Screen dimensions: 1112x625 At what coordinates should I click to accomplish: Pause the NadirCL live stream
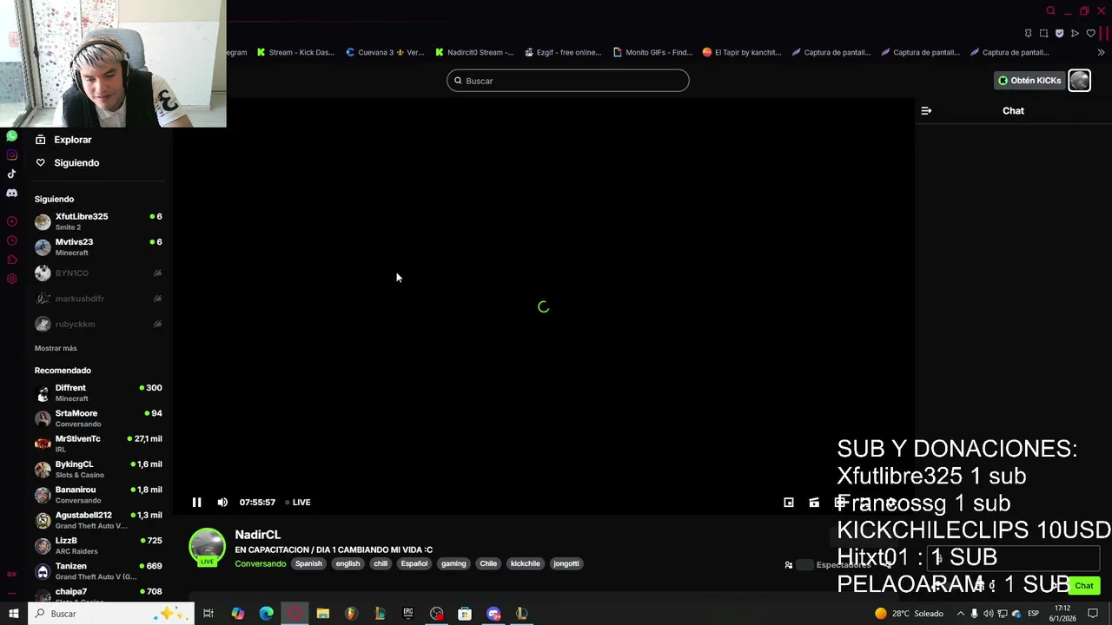pos(197,503)
